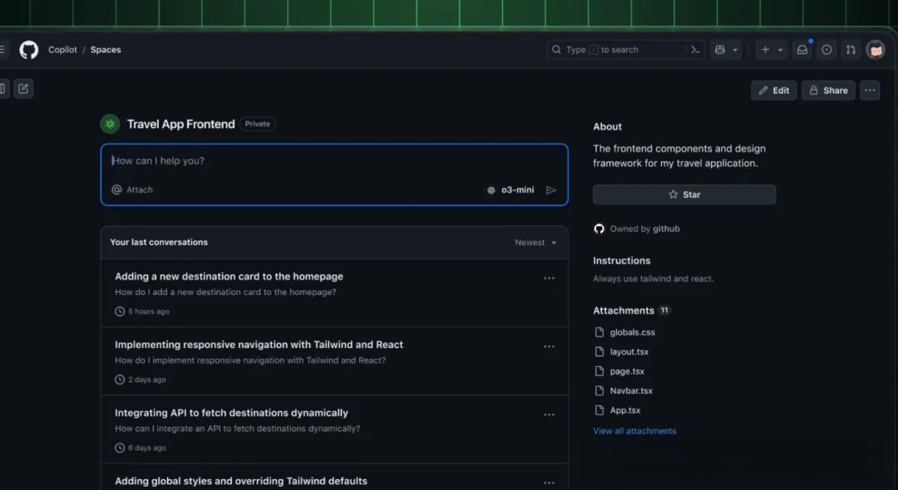The image size is (898, 490).
Task: Open the pull requests icon in header
Action: point(851,50)
